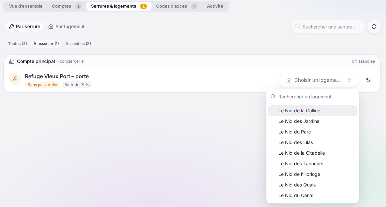
Task: Click the 0/1 associée counter
Action: [363, 61]
